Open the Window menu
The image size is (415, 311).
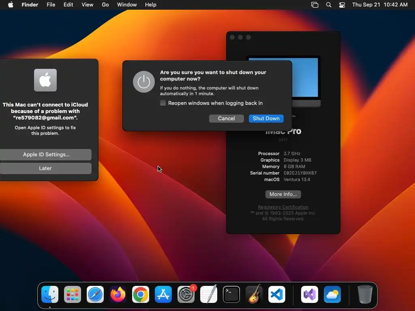127,5
